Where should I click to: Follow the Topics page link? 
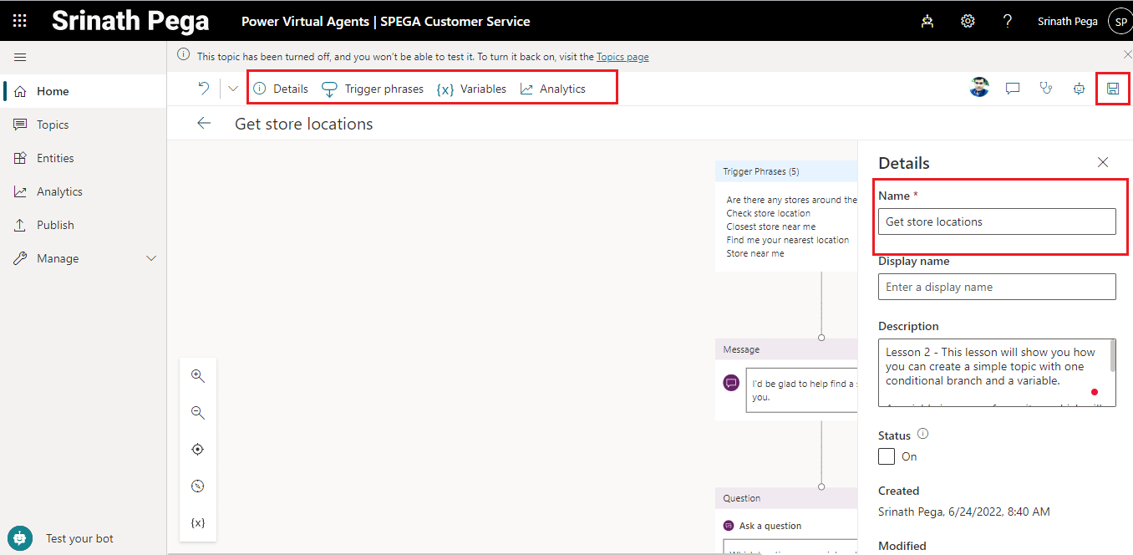point(622,57)
